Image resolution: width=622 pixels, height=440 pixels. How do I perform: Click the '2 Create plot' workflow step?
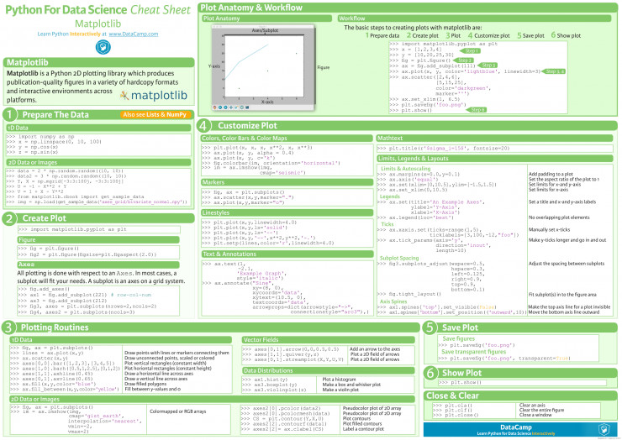[x=423, y=35]
